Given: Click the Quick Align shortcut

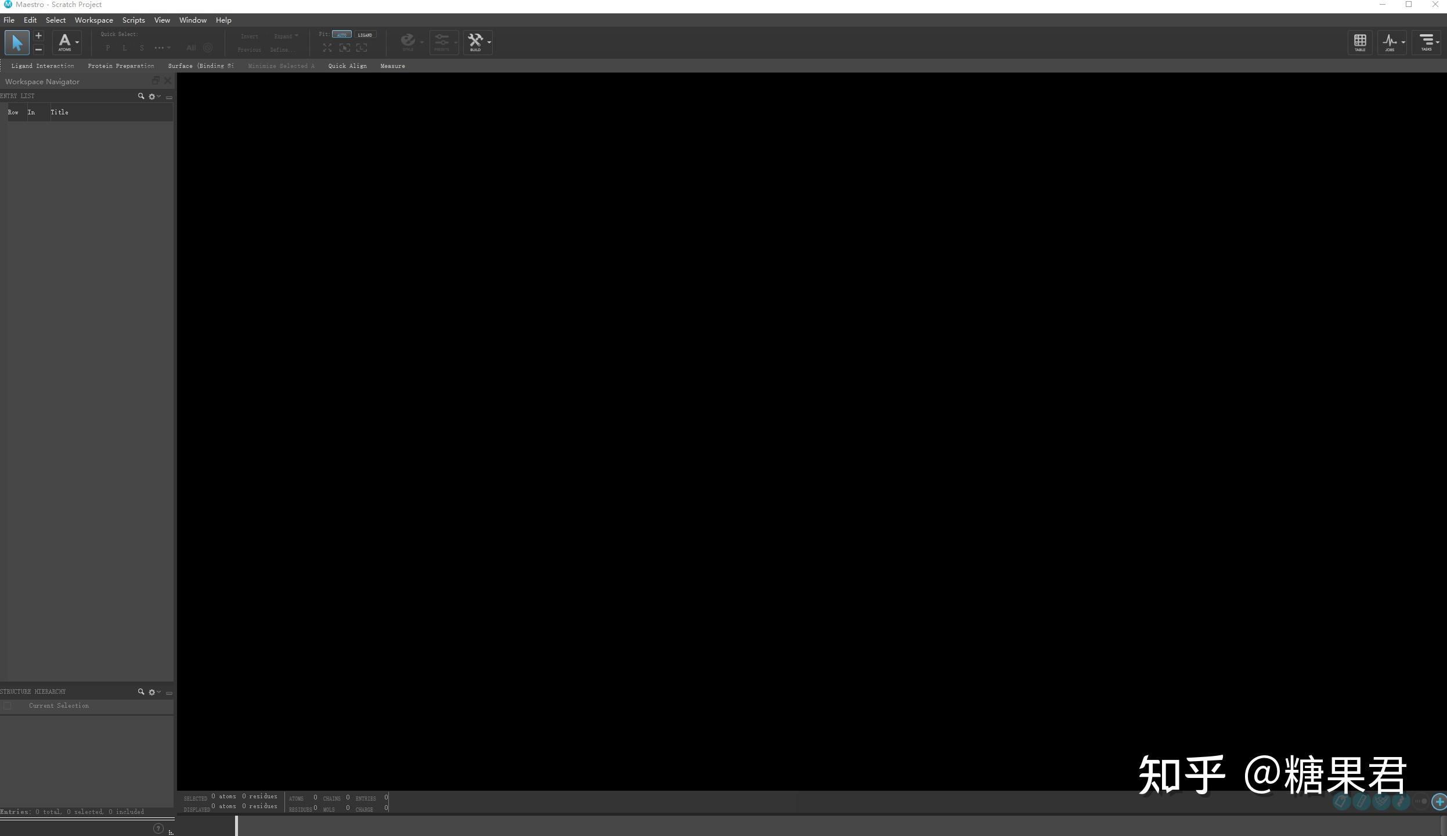Looking at the screenshot, I should (x=348, y=66).
